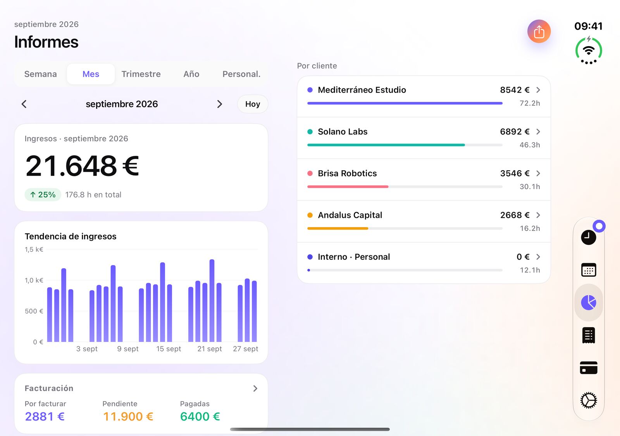620x436 pixels.
Task: Tap the orange share button
Action: coord(539,31)
